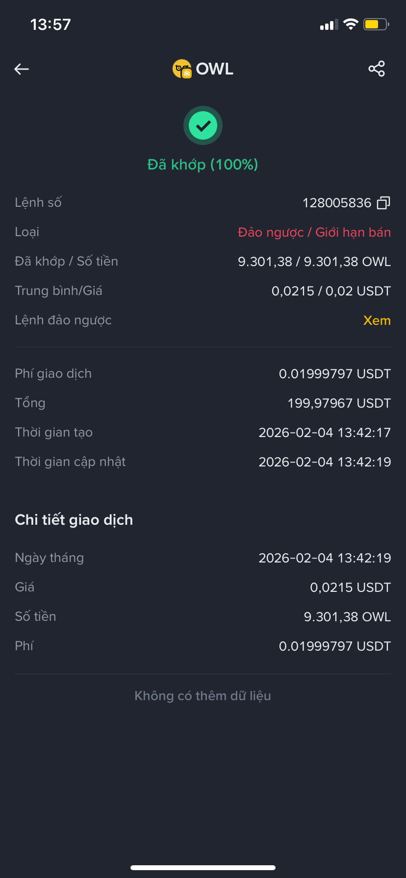
Task: Open the Xem reverse order link
Action: tap(377, 320)
